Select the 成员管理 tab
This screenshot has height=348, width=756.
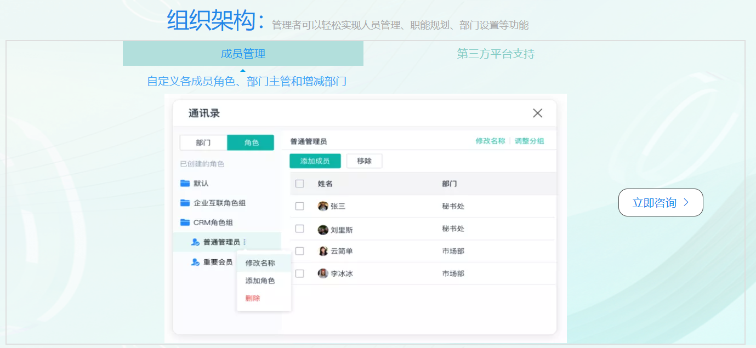pyautogui.click(x=243, y=53)
